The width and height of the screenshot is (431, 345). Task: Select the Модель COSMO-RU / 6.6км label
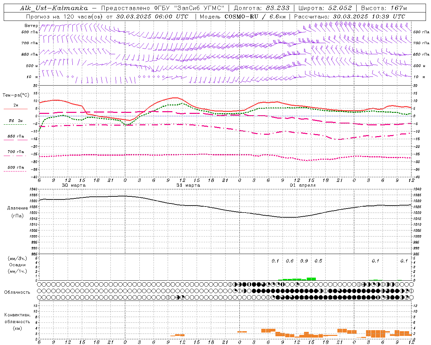[243, 17]
